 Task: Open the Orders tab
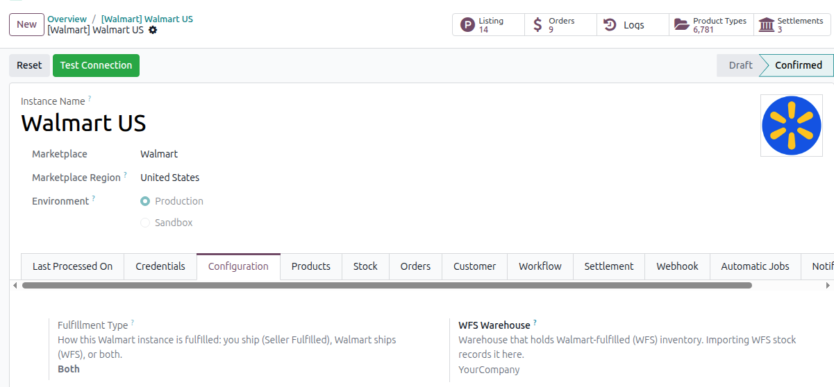(x=415, y=266)
